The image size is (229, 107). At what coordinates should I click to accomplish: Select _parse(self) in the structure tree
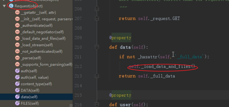pos(31,58)
